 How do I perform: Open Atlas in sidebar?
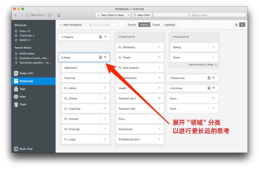click(34, 97)
